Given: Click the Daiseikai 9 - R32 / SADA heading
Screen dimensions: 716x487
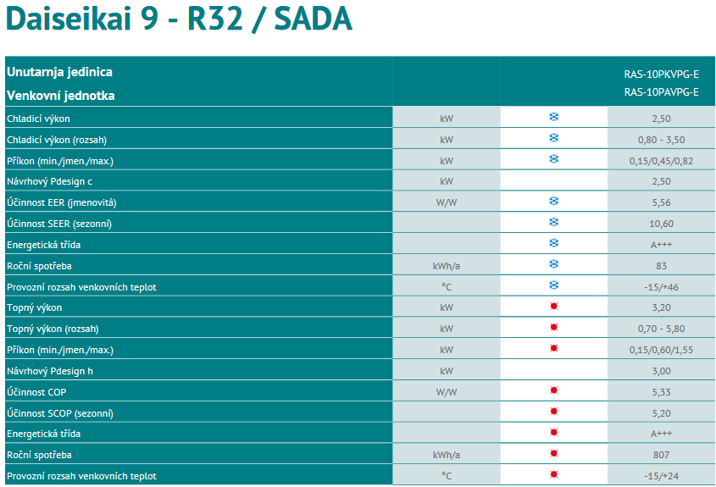Looking at the screenshot, I should click(179, 19).
